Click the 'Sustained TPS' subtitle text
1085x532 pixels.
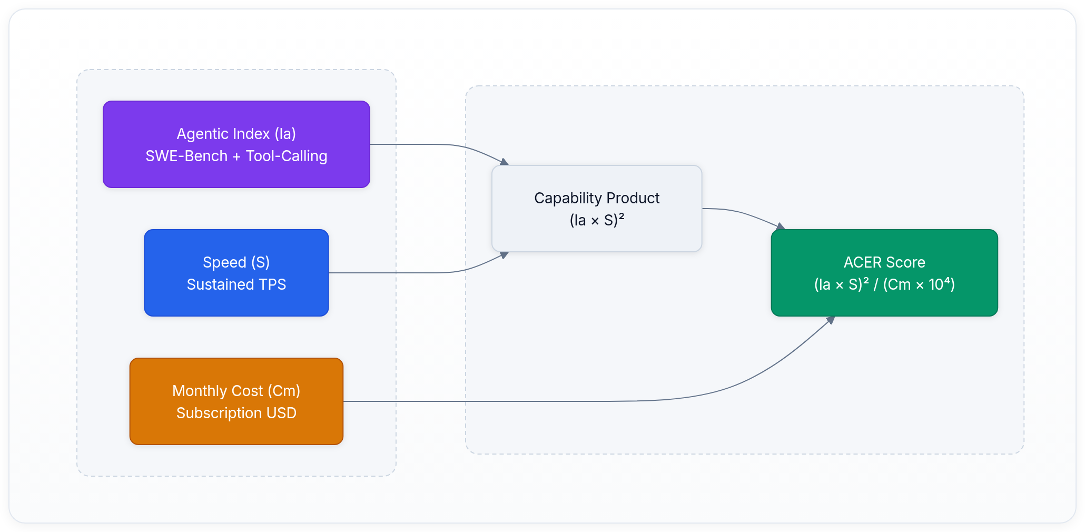236,284
